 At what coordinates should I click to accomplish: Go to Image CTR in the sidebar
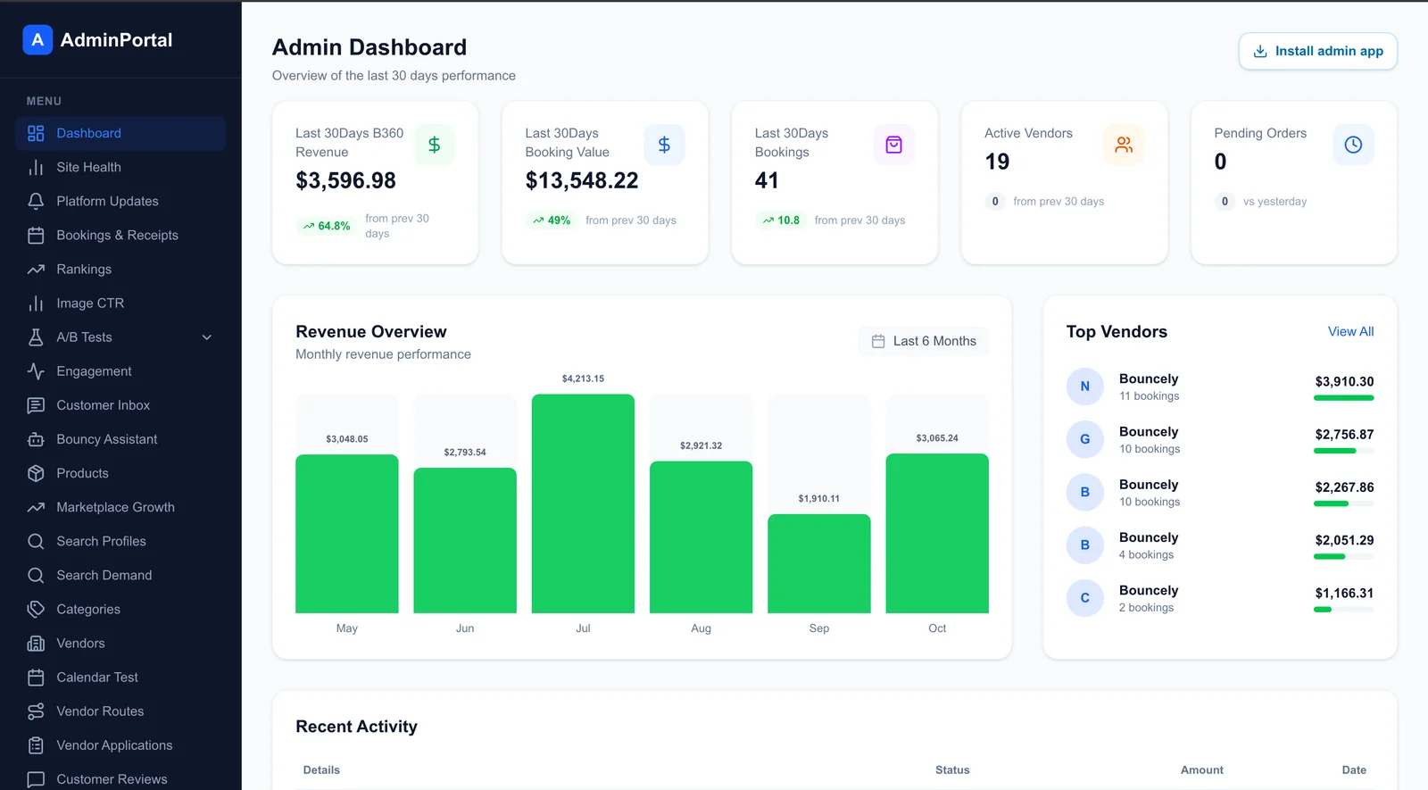tap(120, 304)
